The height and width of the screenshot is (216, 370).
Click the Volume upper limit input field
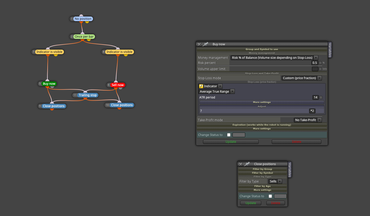click(x=315, y=69)
